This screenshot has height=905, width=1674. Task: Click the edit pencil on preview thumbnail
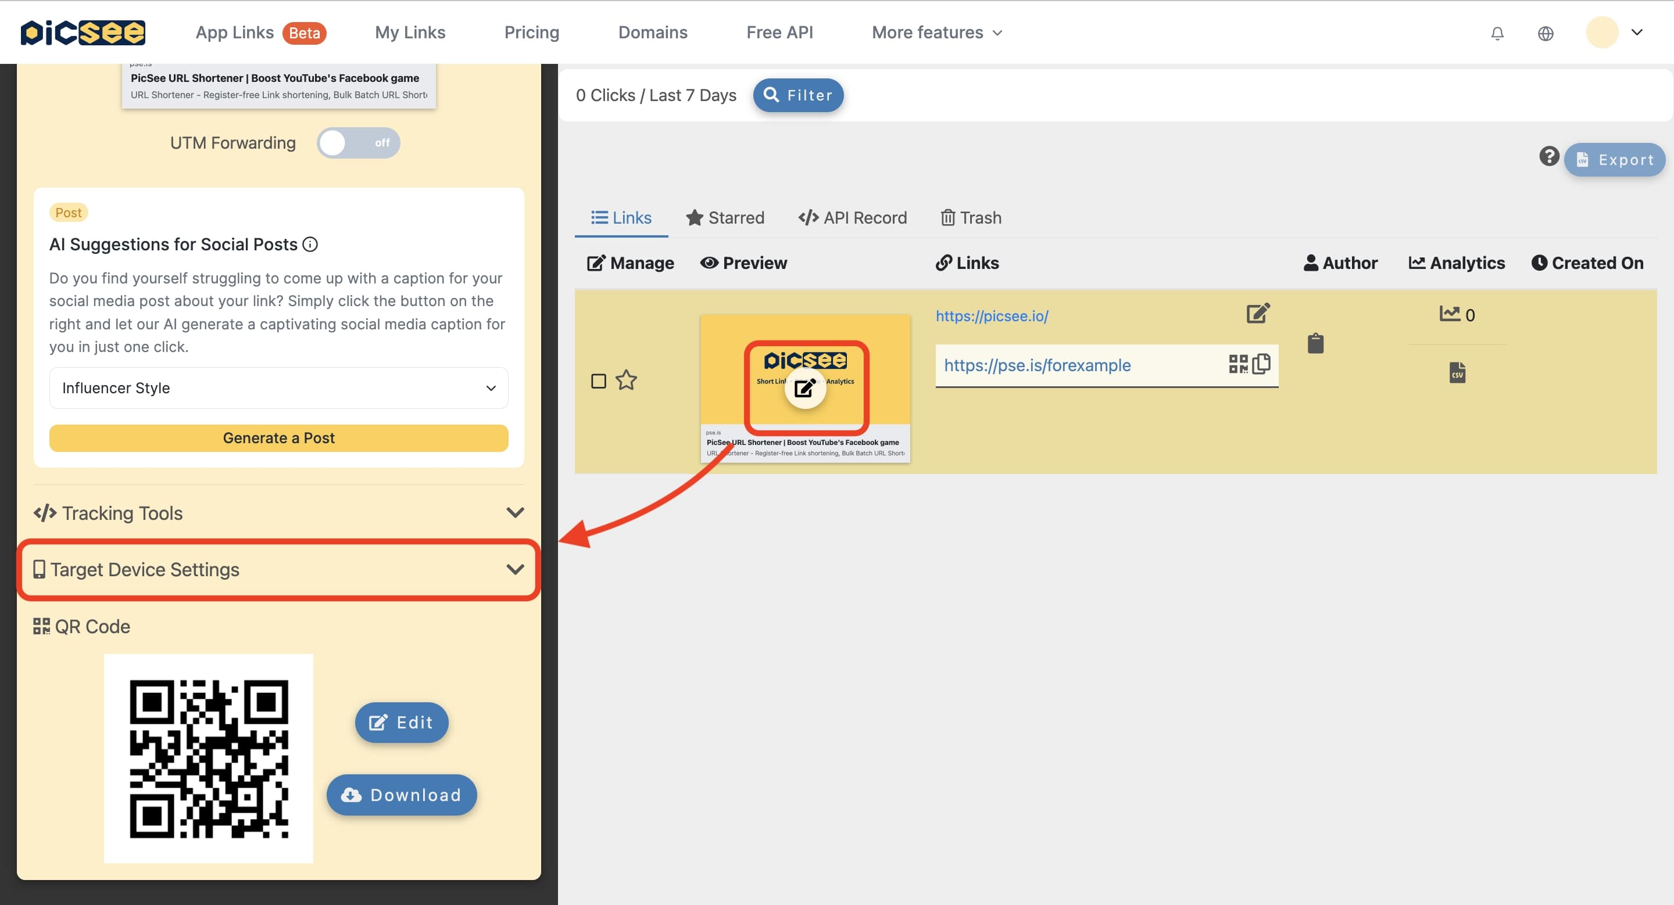[805, 388]
